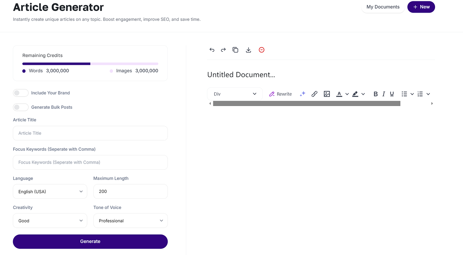Open My Documents
The height and width of the screenshot is (255, 463).
pos(383,7)
